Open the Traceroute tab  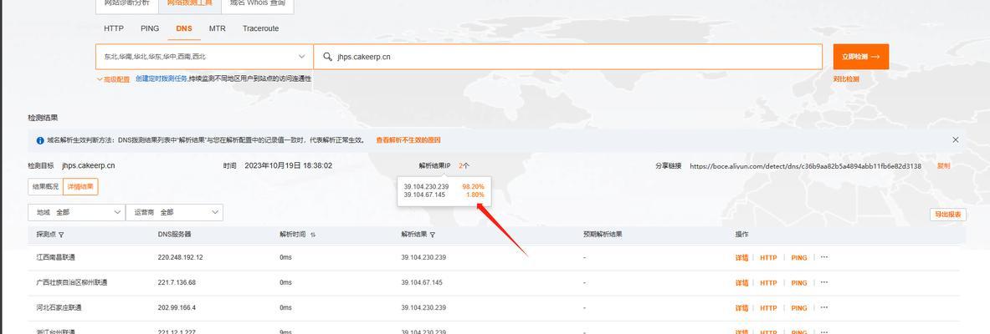click(x=261, y=28)
